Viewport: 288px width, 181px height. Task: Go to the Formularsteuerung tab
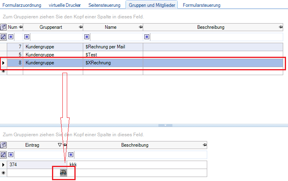point(202,5)
